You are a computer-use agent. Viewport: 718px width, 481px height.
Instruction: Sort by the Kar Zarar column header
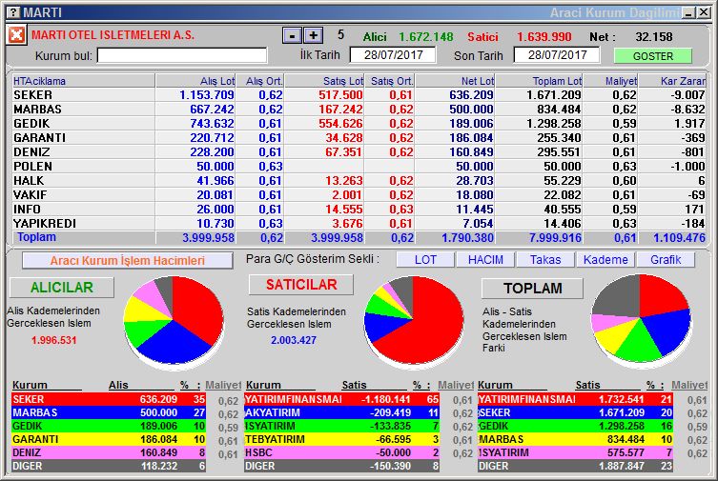(x=672, y=81)
